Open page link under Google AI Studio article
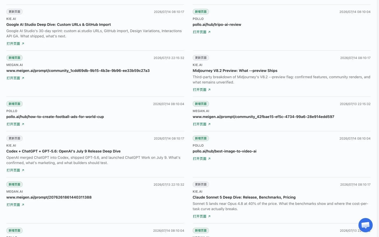 (15, 44)
